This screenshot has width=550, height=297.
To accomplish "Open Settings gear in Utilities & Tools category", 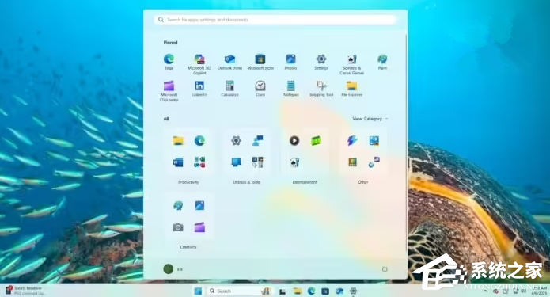I will coord(236,140).
